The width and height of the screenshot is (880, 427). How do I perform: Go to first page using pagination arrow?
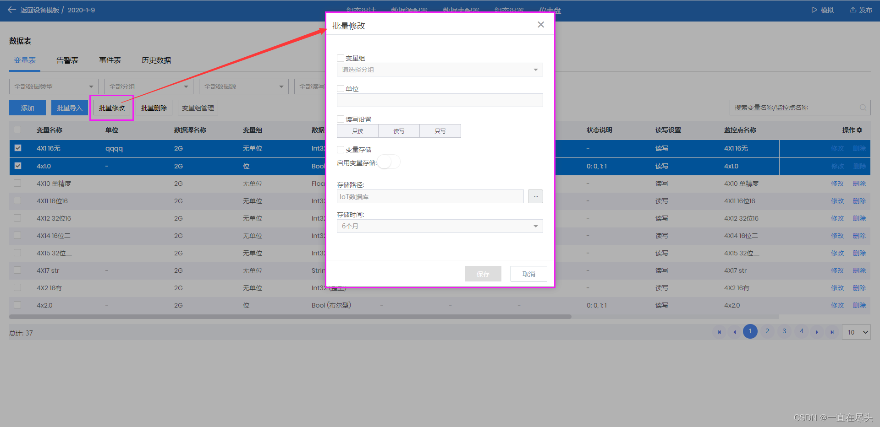point(719,332)
